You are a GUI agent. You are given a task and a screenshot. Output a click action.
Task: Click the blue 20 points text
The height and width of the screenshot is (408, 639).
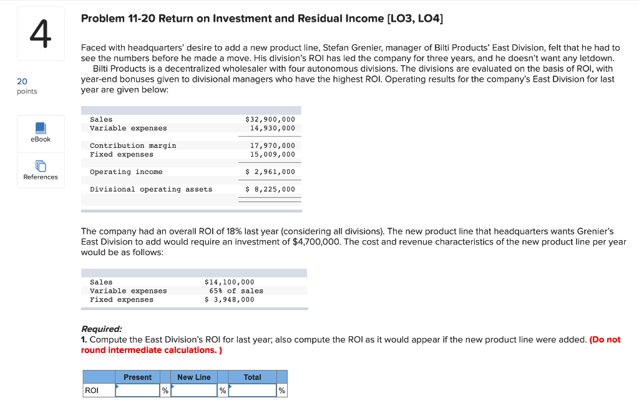(21, 82)
